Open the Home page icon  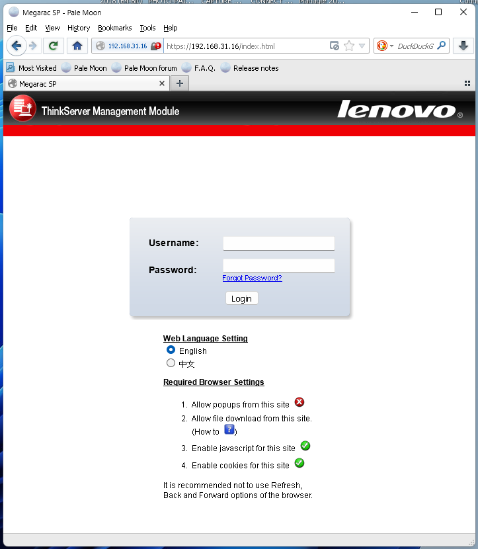pos(77,46)
